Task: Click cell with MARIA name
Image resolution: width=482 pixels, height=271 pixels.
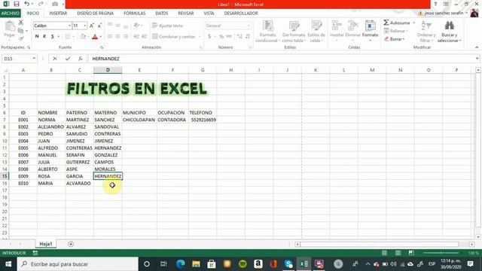Action: [x=51, y=183]
